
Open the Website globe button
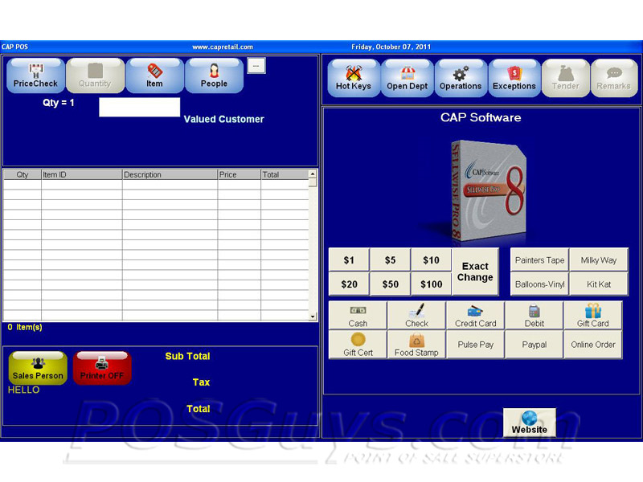point(530,423)
